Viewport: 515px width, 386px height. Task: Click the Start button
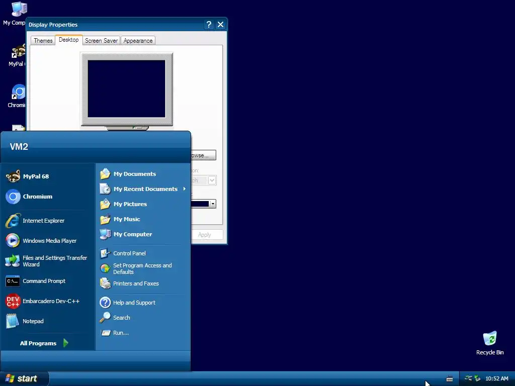click(24, 379)
